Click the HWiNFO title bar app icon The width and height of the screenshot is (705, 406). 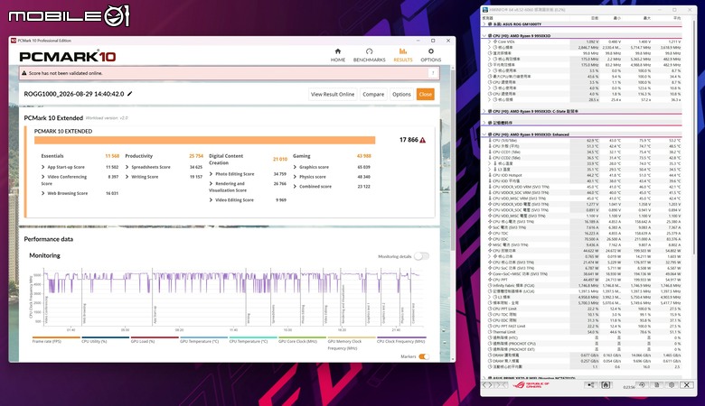(x=485, y=9)
